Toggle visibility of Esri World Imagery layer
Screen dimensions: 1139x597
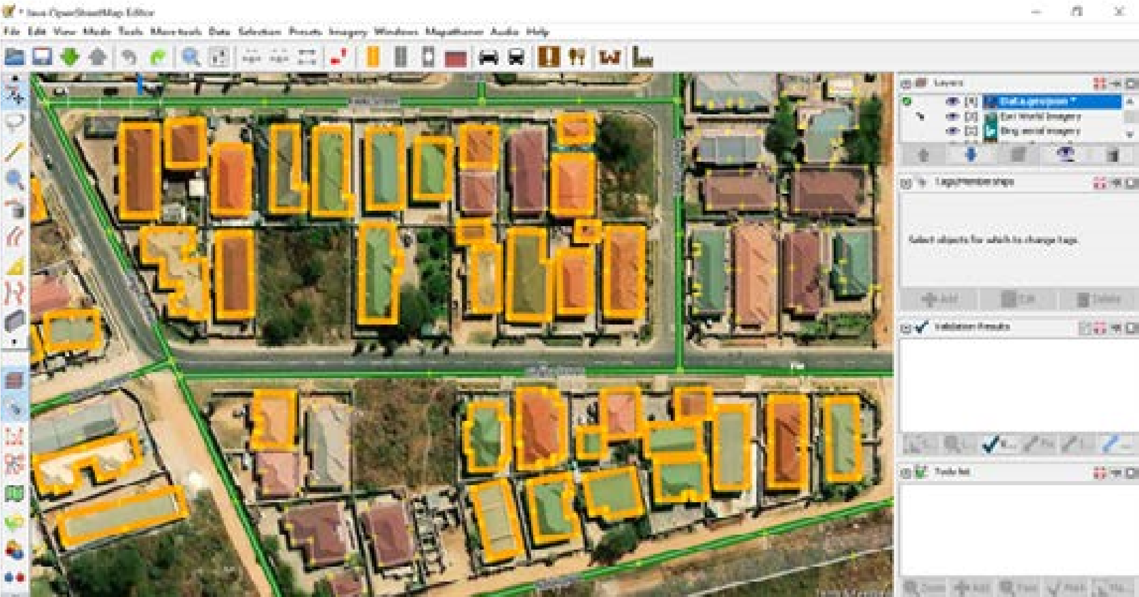[952, 117]
